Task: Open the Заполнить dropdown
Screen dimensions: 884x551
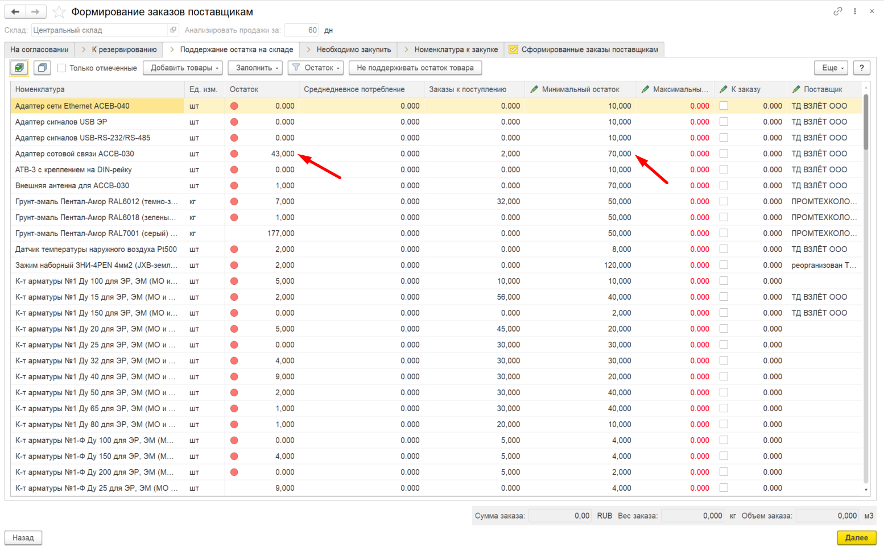Action: coord(255,68)
